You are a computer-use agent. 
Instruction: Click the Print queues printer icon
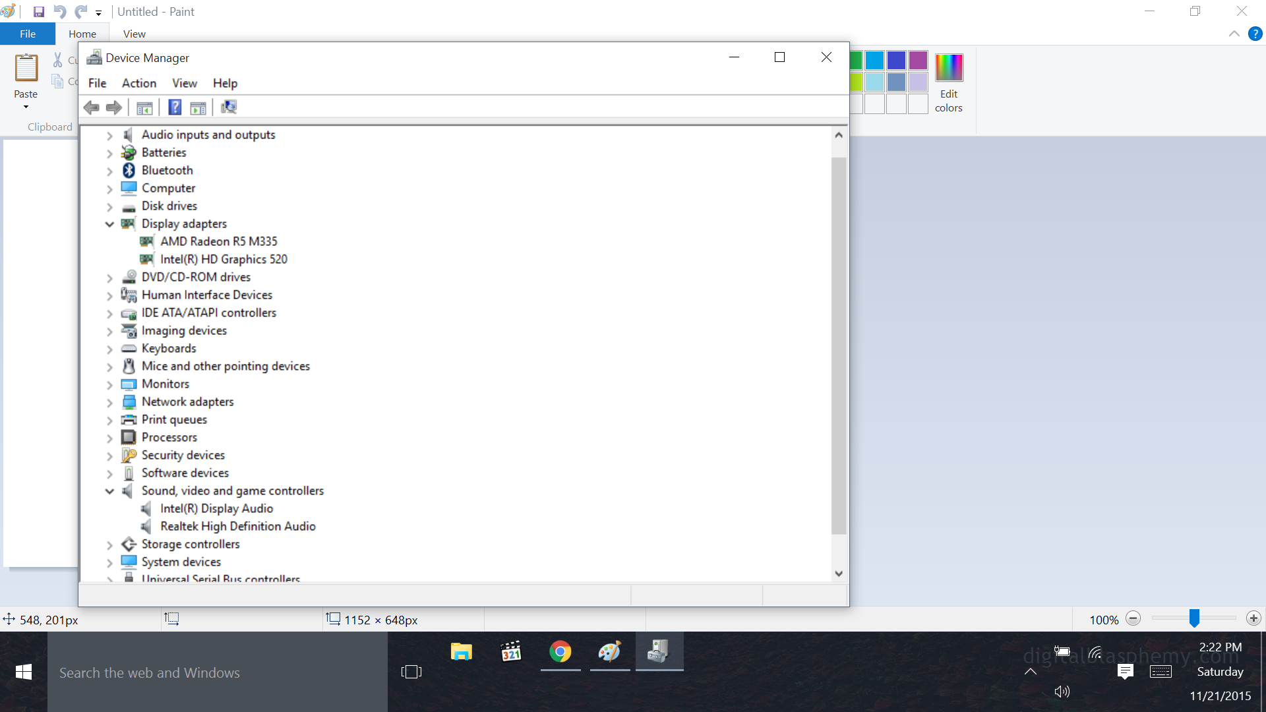[x=129, y=419]
